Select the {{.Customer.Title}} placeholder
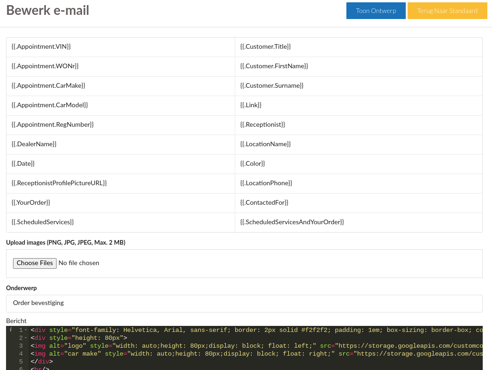492x370 pixels. (x=265, y=46)
